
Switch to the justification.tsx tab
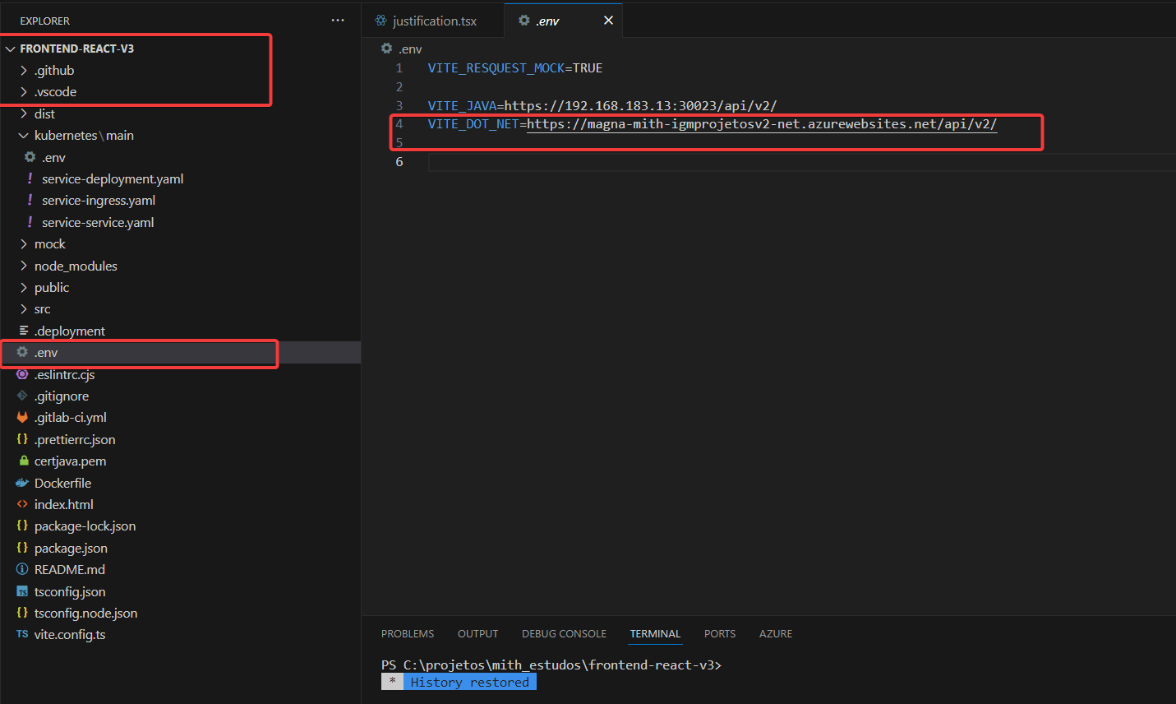click(434, 21)
